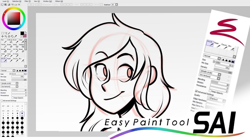Activate the magic wand tool
The width and height of the screenshot is (250, 140).
click(x=9, y=33)
